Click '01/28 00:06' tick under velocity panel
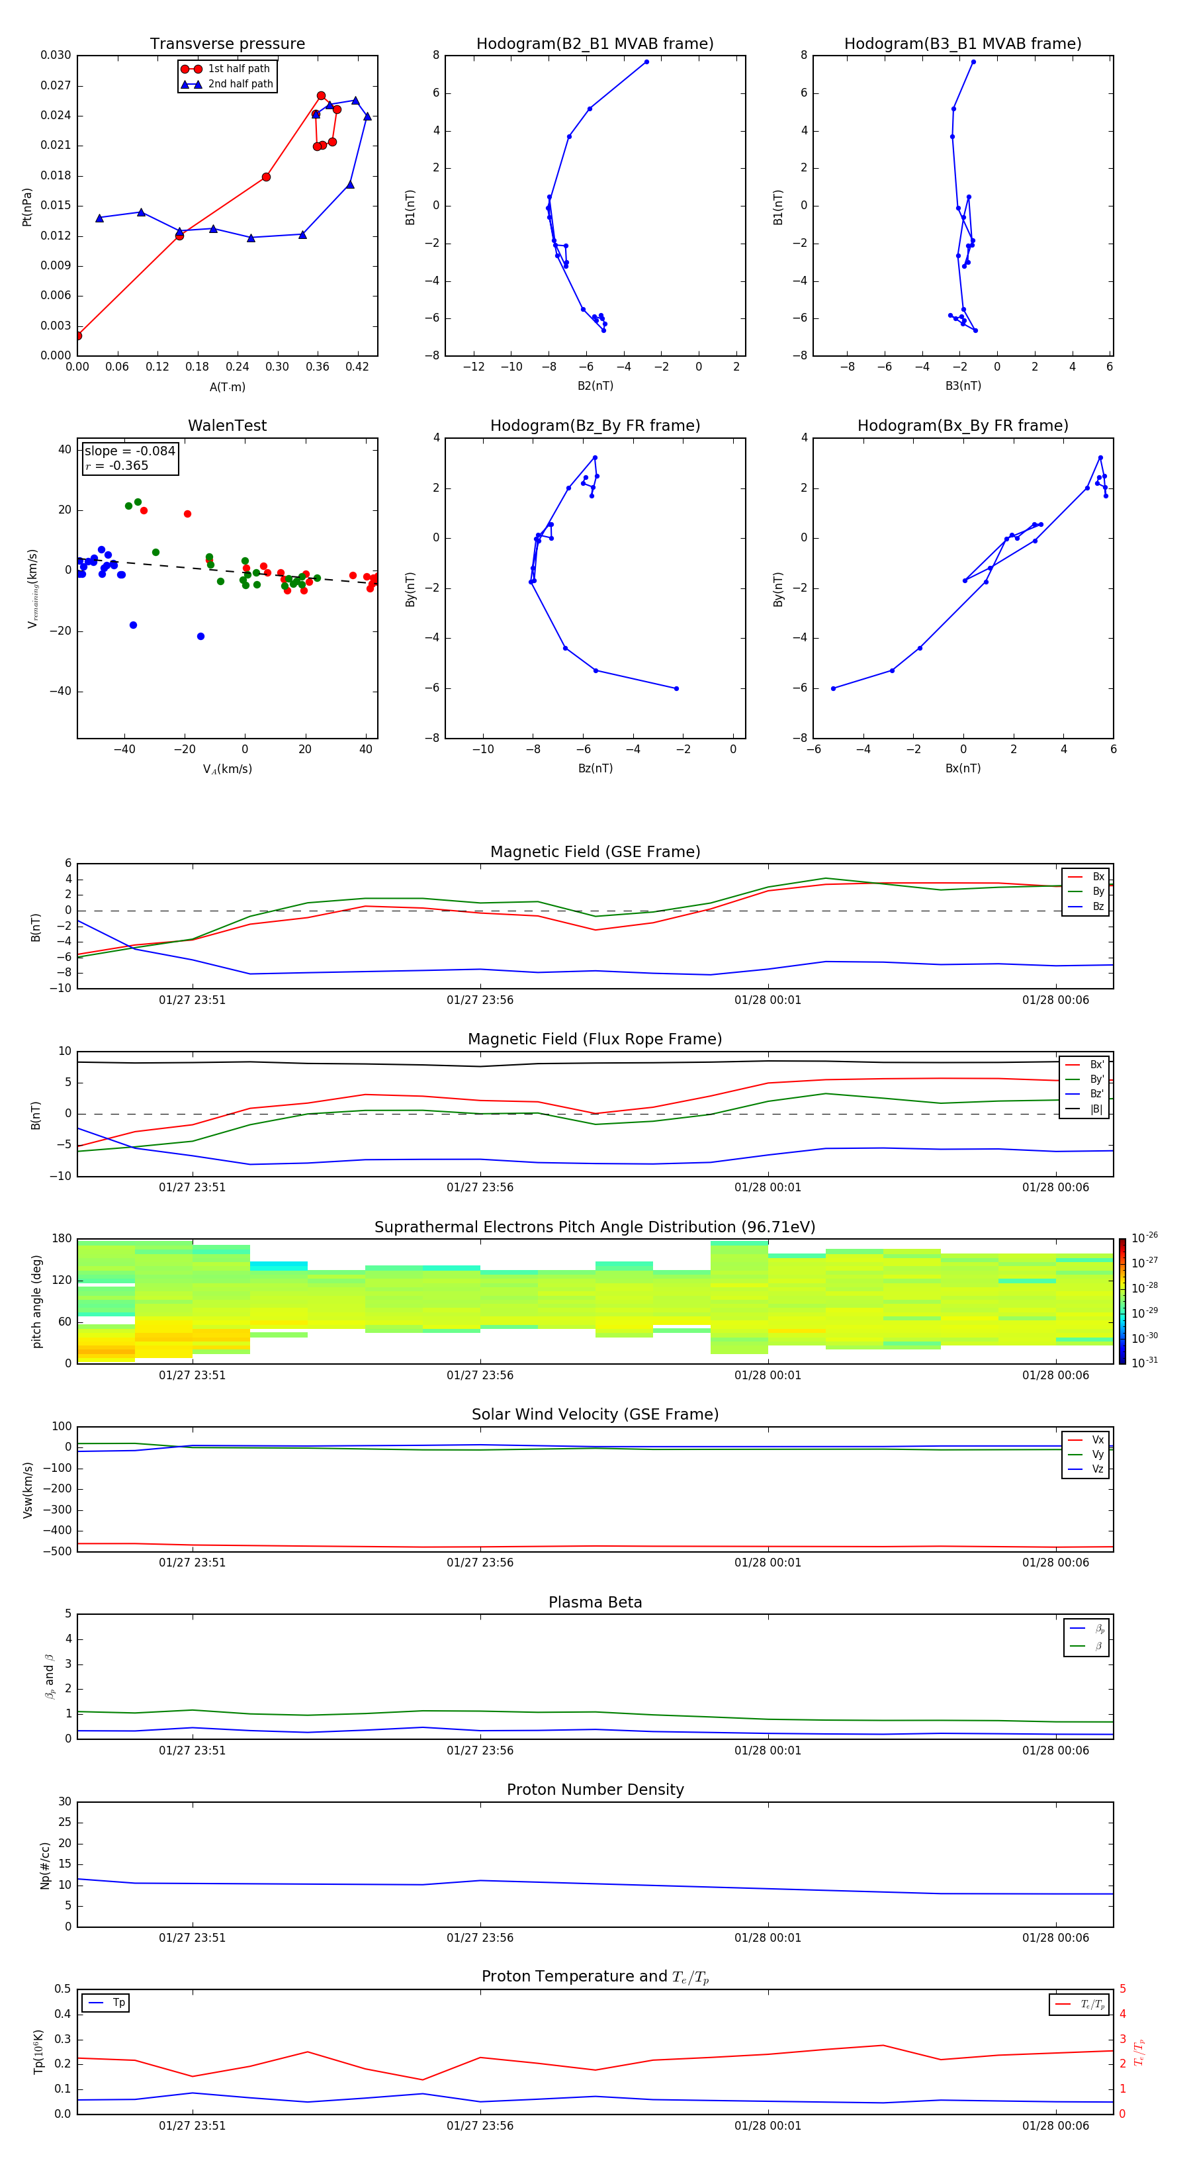Screen dimensions: 1191x2184 click(1055, 1563)
